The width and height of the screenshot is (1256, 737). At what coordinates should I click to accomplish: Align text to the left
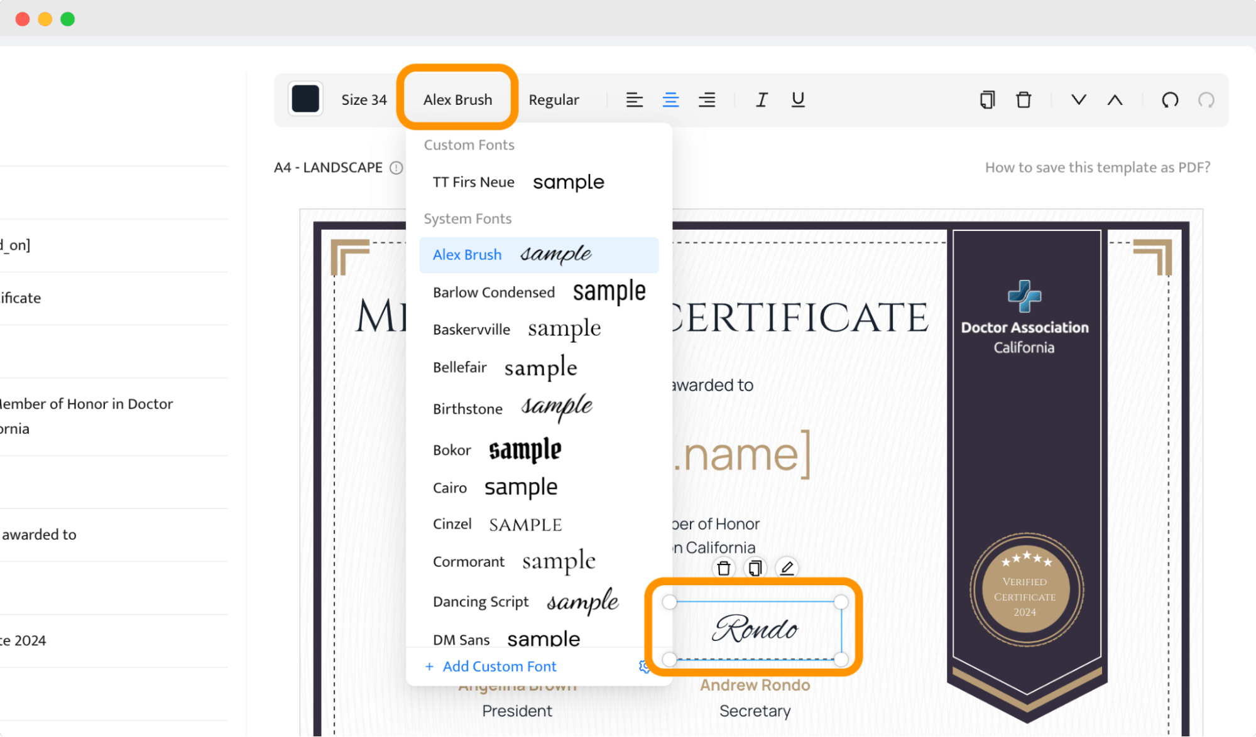point(634,99)
